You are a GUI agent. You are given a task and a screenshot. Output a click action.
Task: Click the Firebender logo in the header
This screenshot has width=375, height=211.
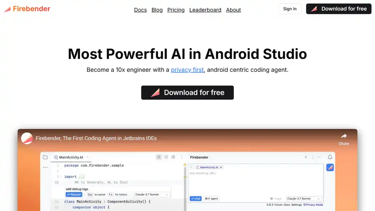[27, 9]
